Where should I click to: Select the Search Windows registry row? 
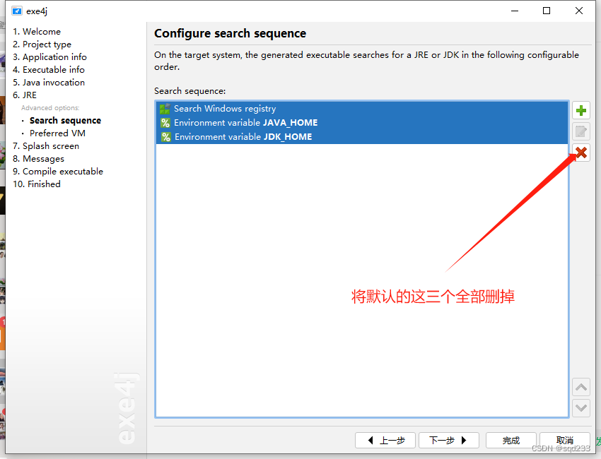362,109
